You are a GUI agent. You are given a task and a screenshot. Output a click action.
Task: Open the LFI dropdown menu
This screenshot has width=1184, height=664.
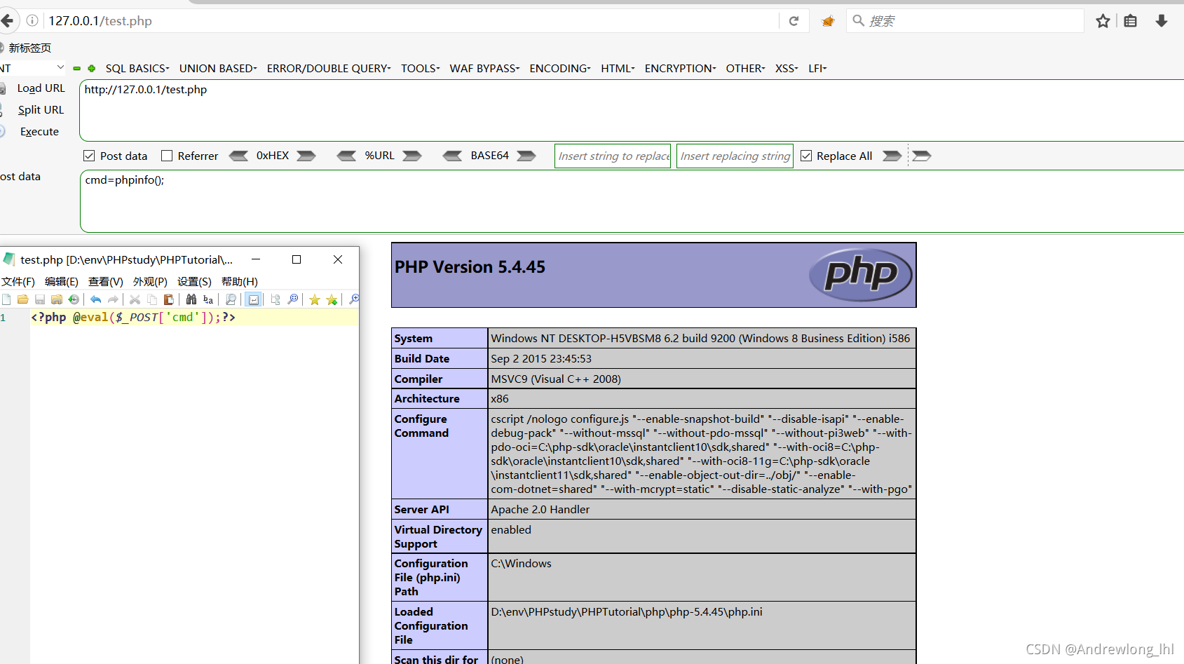click(817, 69)
